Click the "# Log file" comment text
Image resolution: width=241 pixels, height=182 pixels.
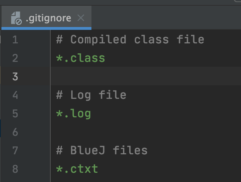click(91, 95)
